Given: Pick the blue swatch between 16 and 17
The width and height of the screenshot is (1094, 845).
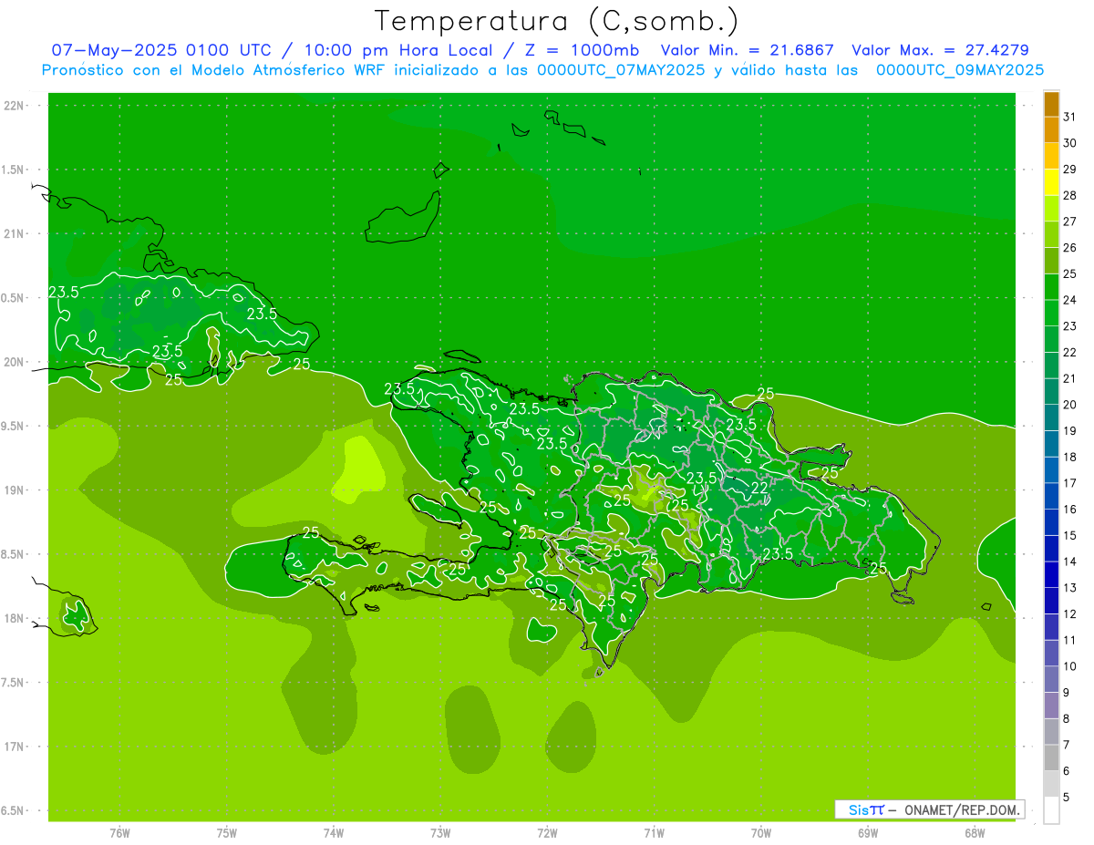Looking at the screenshot, I should [x=1051, y=497].
